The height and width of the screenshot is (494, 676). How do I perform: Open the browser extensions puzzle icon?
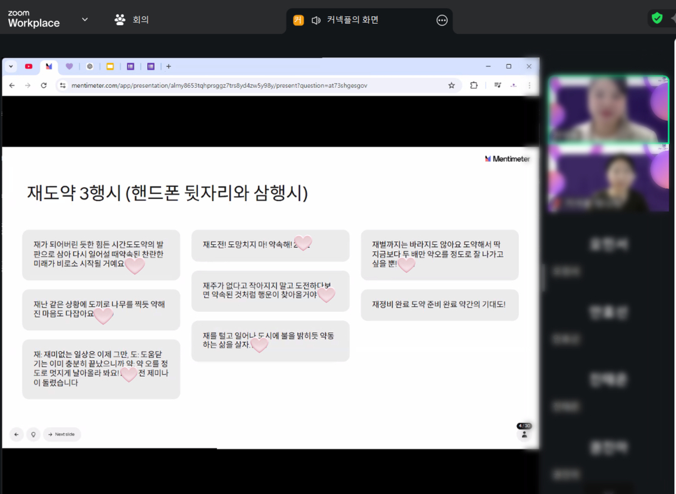pyautogui.click(x=474, y=85)
